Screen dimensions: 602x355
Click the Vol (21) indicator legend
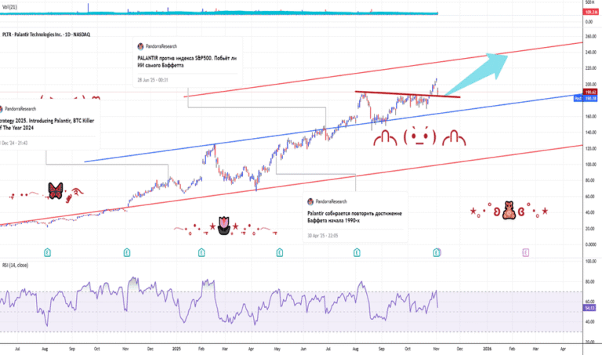click(9, 7)
